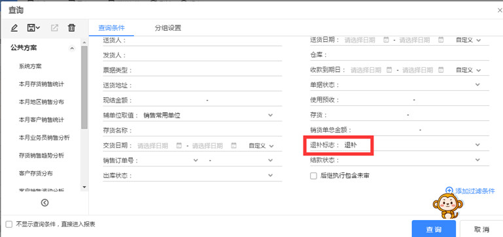
Task: Open the 辅单位取值 dropdown
Action: [270, 115]
